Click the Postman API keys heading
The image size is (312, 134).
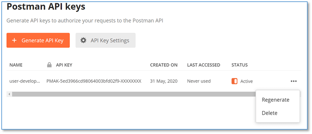46,7
